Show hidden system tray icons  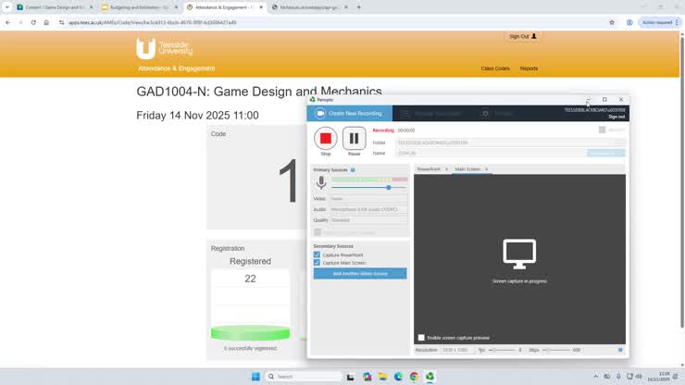(x=595, y=377)
